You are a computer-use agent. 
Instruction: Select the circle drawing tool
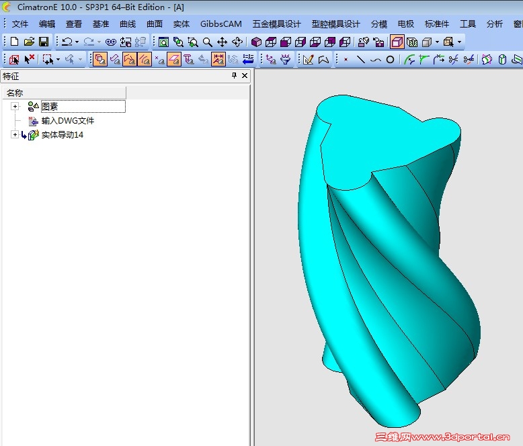391,60
